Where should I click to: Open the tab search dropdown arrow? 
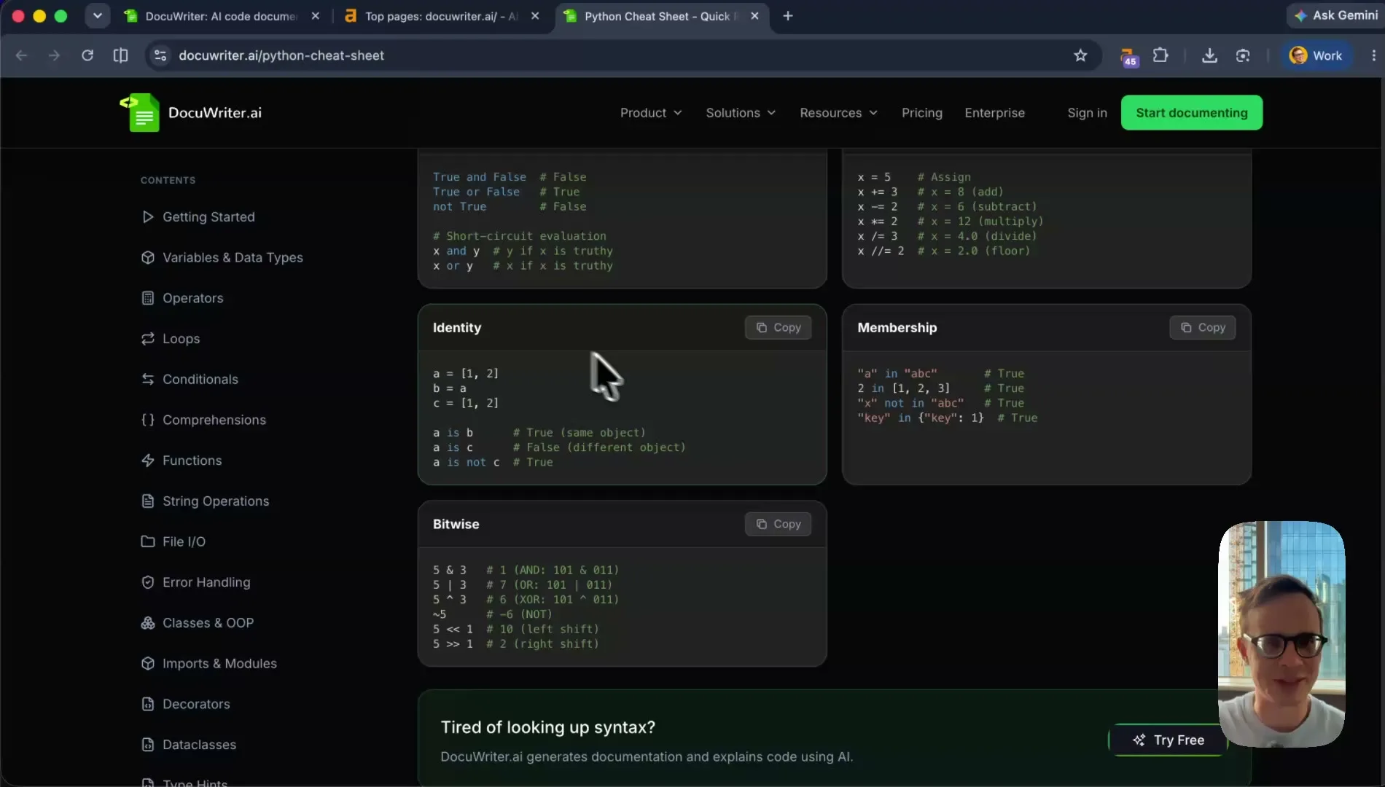(97, 16)
